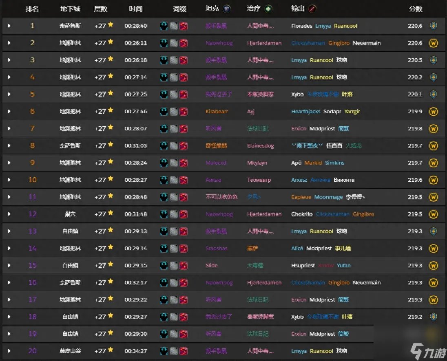This screenshot has width=447, height=361.
Task: Click the green plus icon beside 治疗 header
Action: click(270, 9)
